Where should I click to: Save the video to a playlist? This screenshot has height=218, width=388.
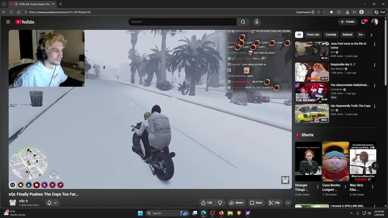pos(256,203)
